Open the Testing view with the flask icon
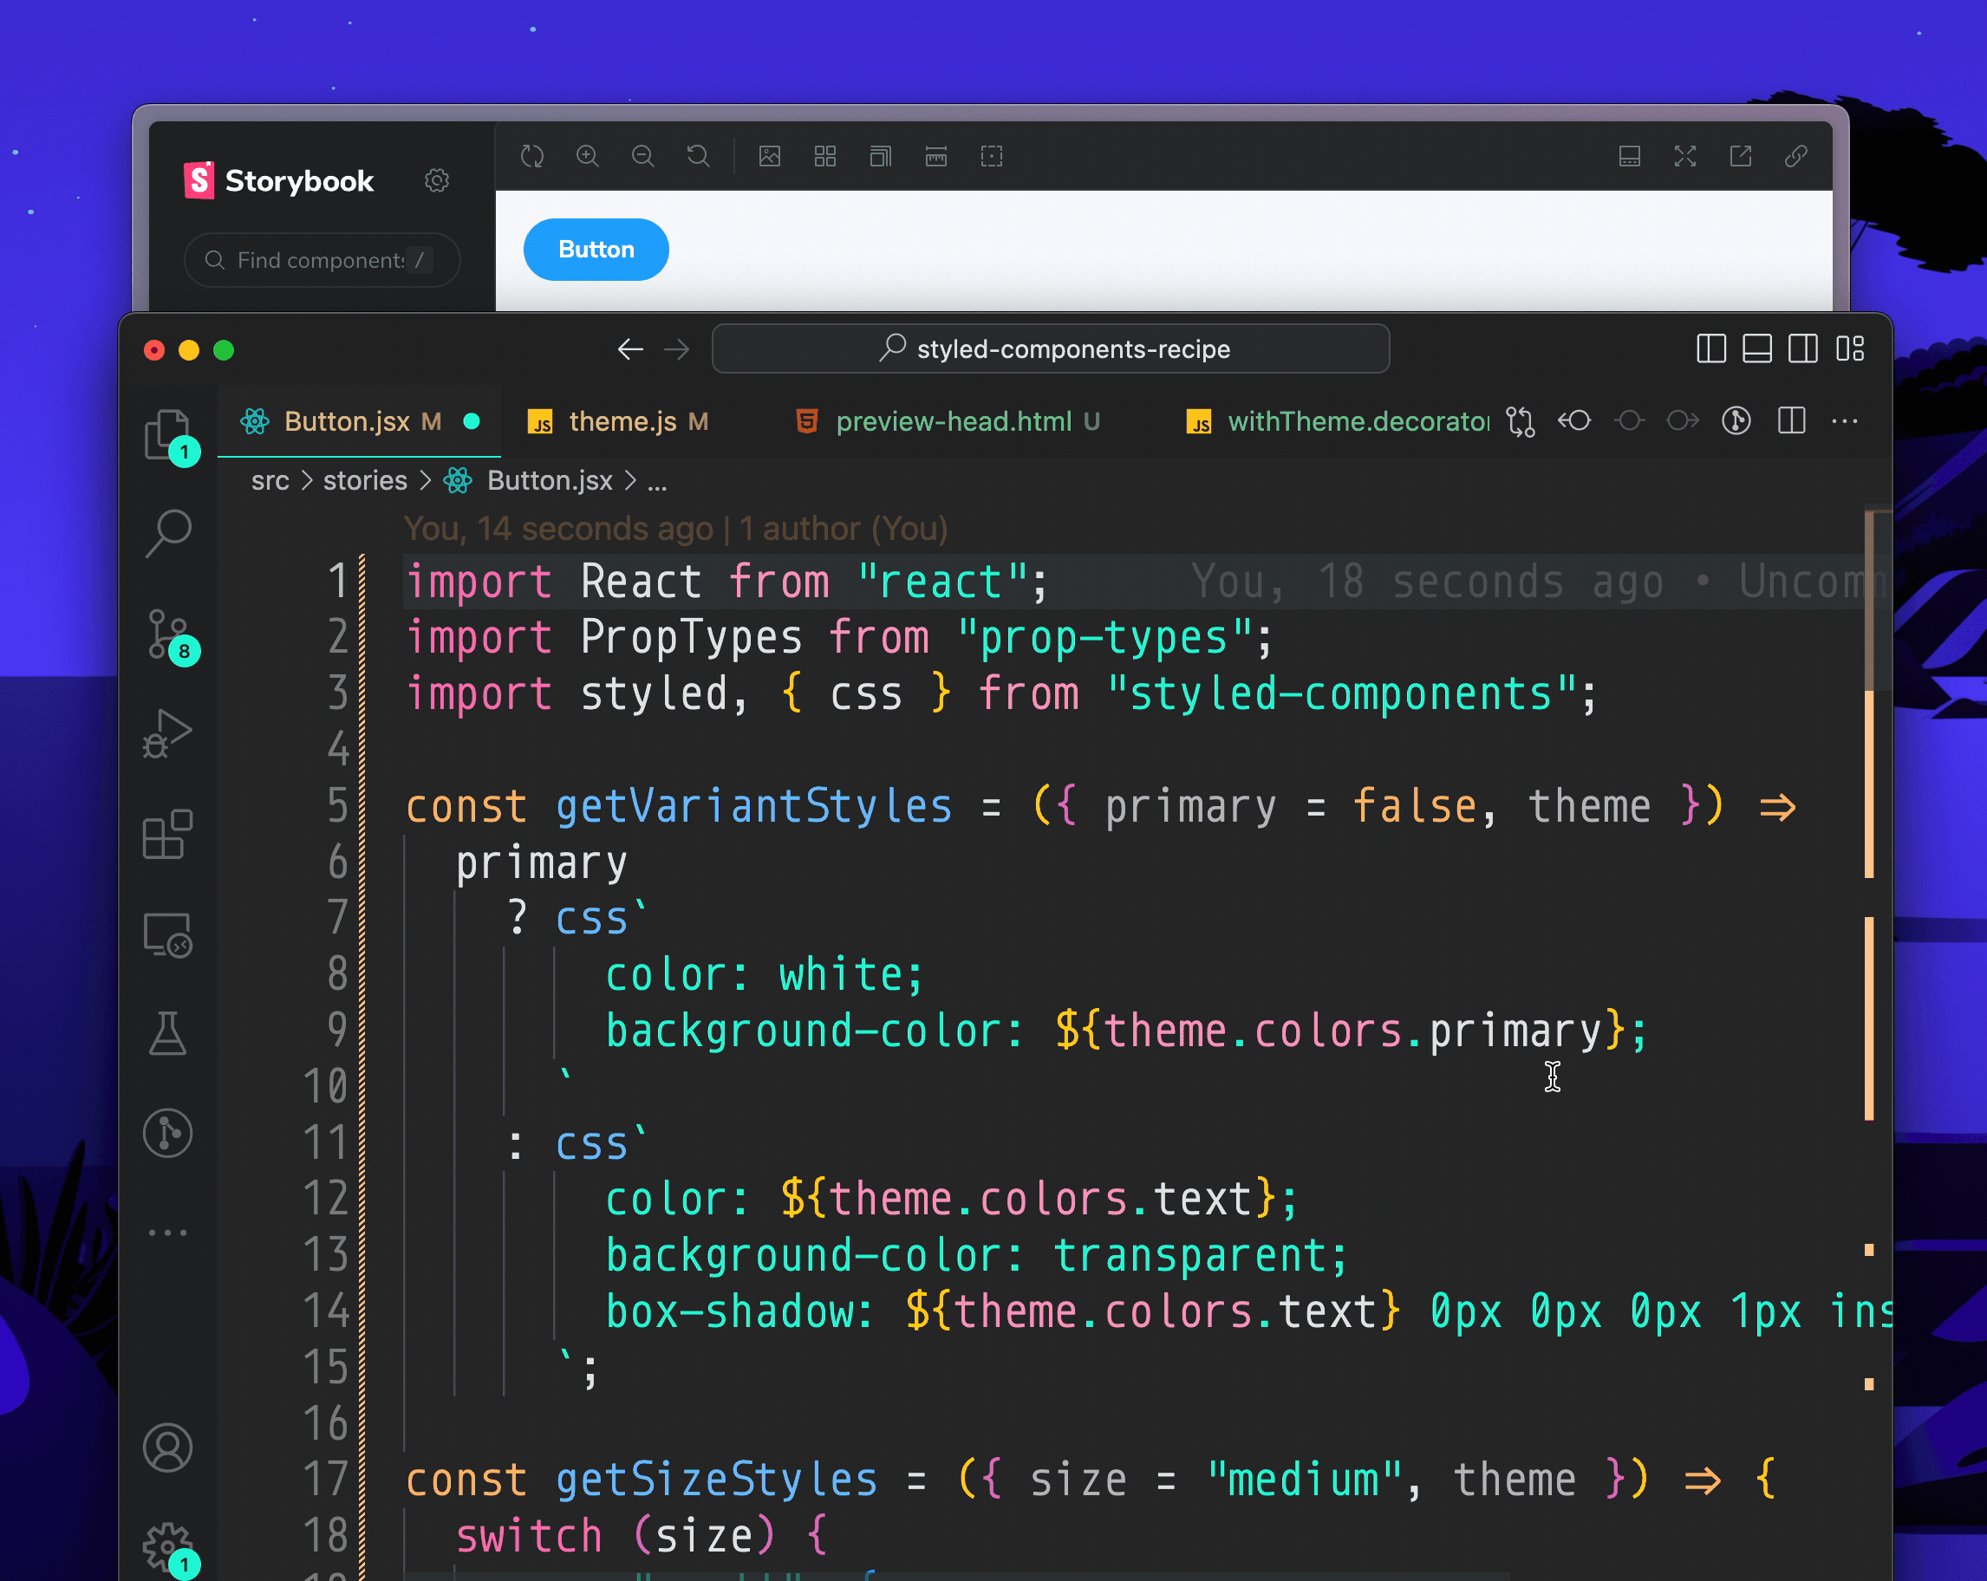This screenshot has width=1987, height=1581. point(169,1035)
